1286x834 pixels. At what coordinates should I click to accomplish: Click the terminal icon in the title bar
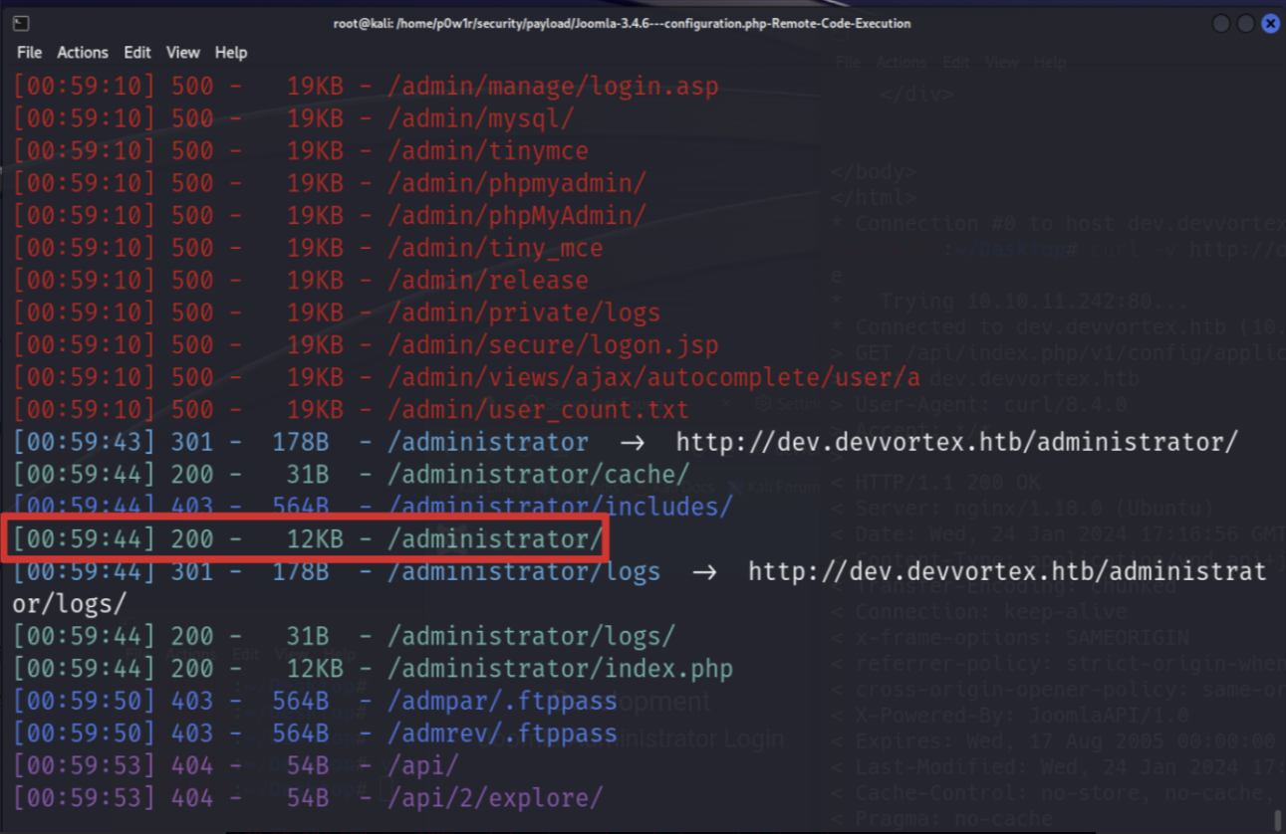[x=22, y=24]
